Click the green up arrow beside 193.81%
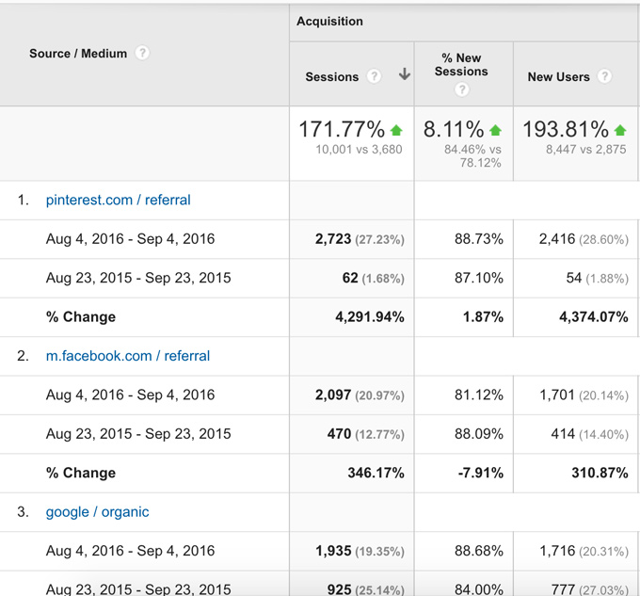Screen dimensions: 640x596 [619, 130]
